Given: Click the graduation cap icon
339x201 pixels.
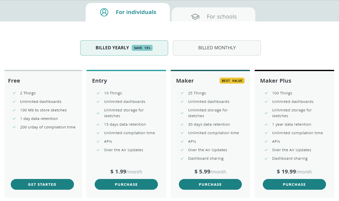Looking at the screenshot, I should tap(195, 17).
